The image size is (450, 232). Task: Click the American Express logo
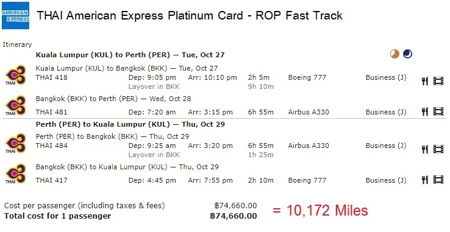15,15
